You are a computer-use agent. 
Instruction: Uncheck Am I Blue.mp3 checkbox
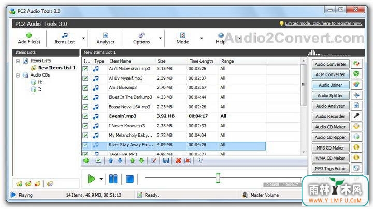85,88
